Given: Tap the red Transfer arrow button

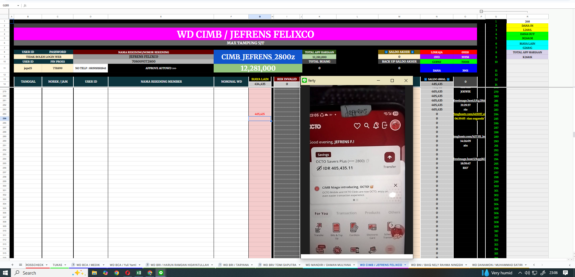Looking at the screenshot, I should [x=390, y=157].
